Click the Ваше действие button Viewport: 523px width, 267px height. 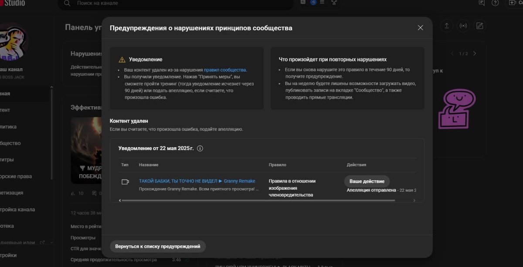[x=367, y=181]
